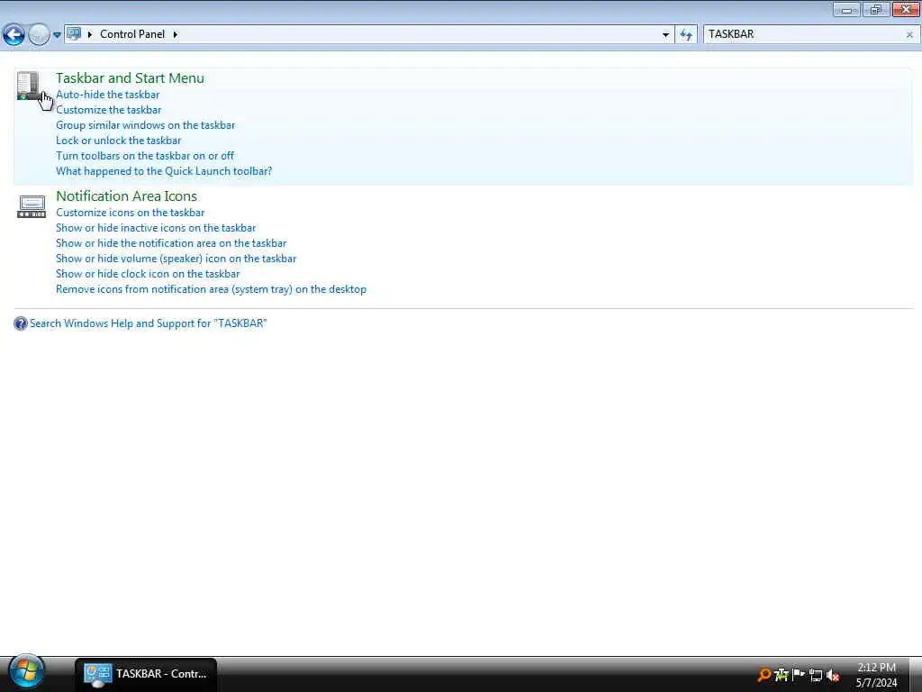922x692 pixels.
Task: Click the muted volume speaker tray icon
Action: [x=833, y=675]
